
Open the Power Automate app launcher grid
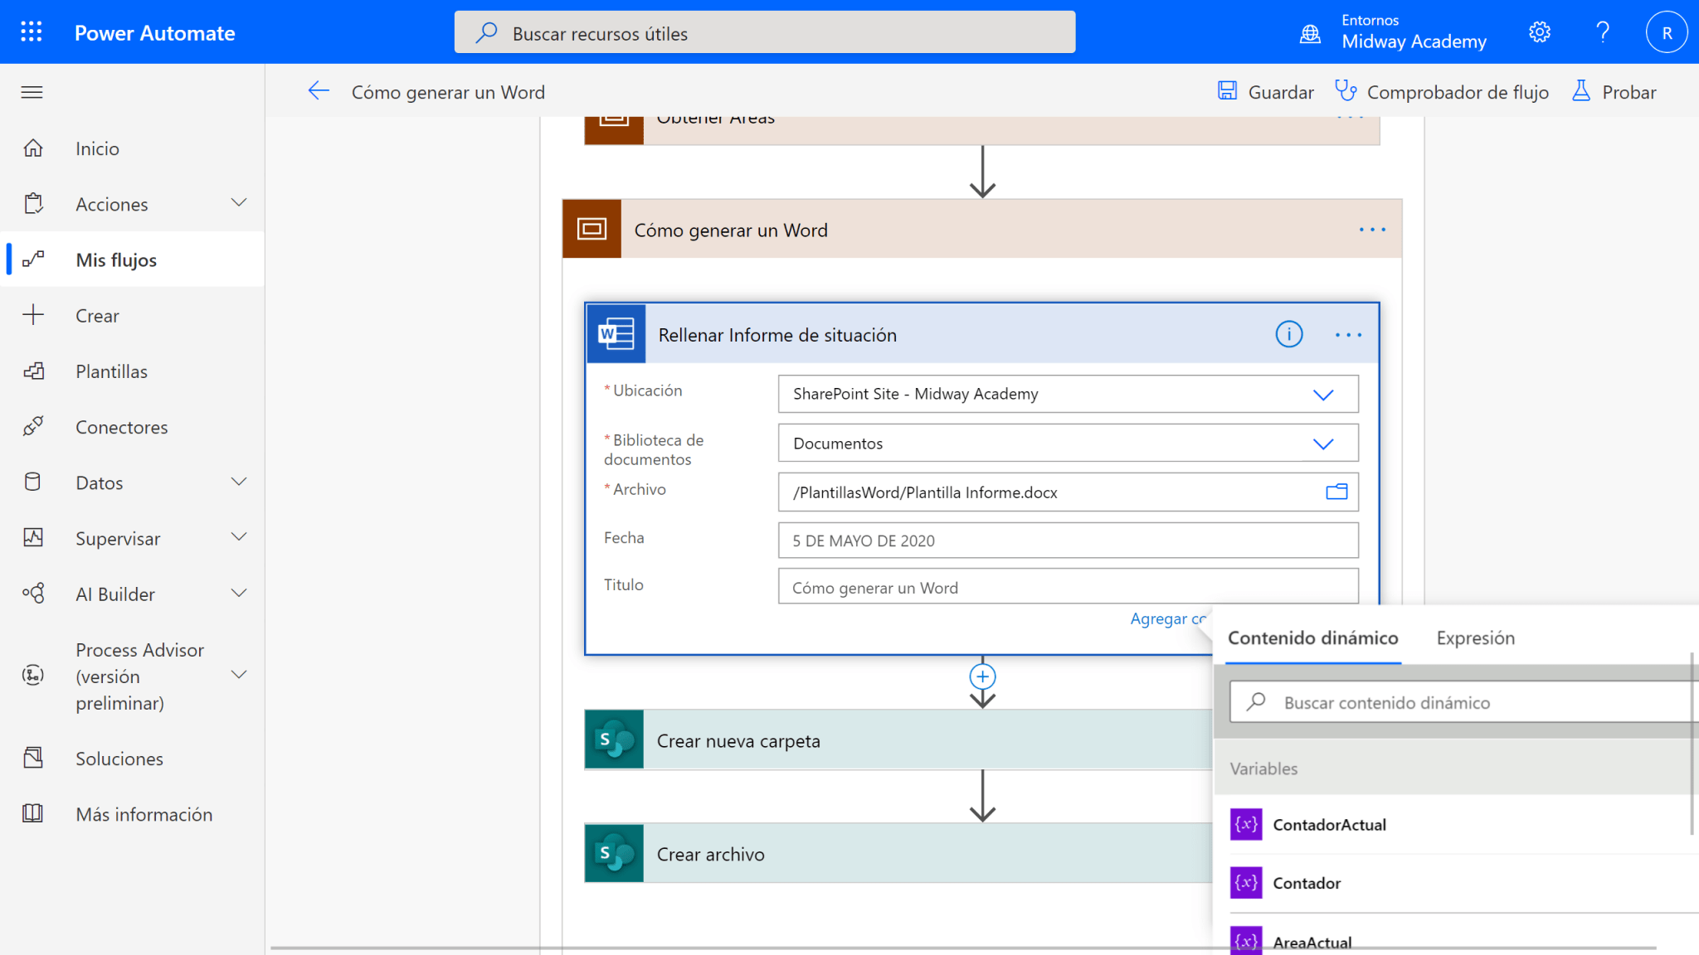click(x=31, y=32)
